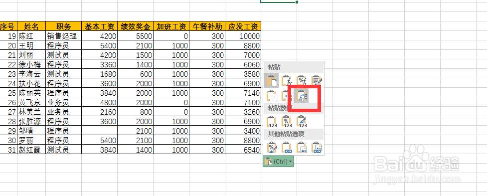Select the 绩效奖金 header cell

[x=136, y=26]
